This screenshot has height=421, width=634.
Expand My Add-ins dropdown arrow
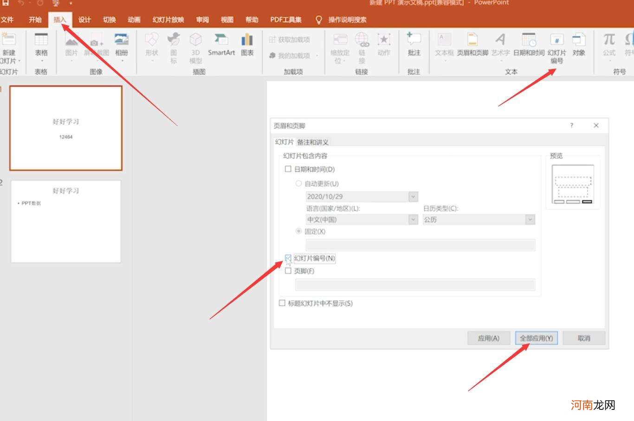tap(317, 56)
